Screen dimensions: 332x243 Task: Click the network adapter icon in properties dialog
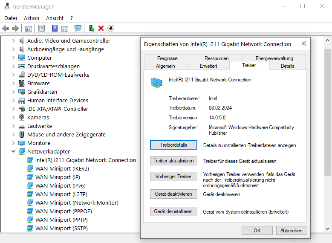[156, 83]
